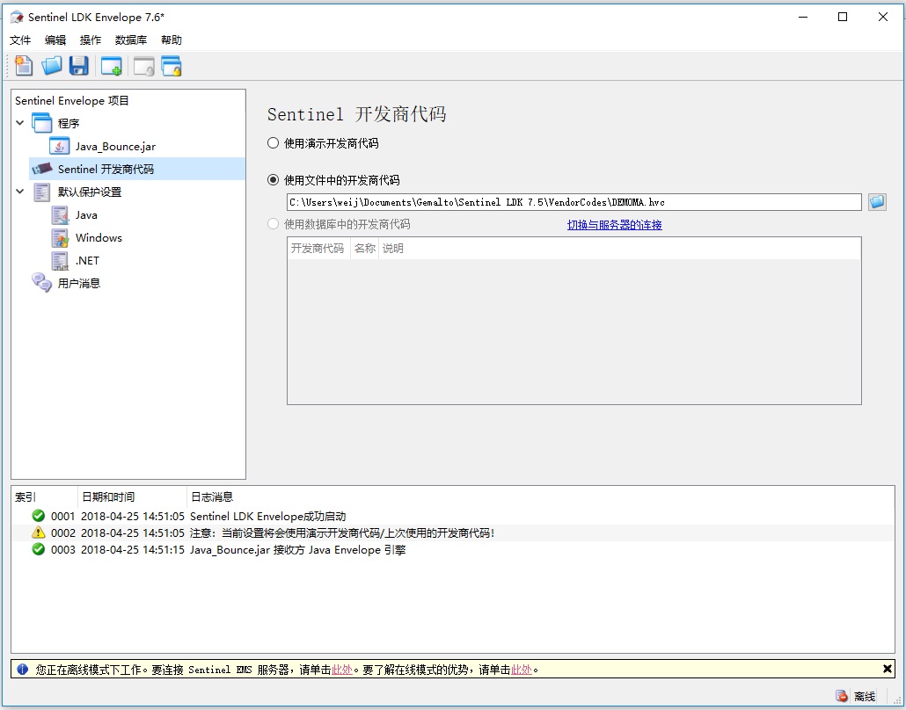
Task: Select 用户消息 in the project tree
Action: (79, 283)
